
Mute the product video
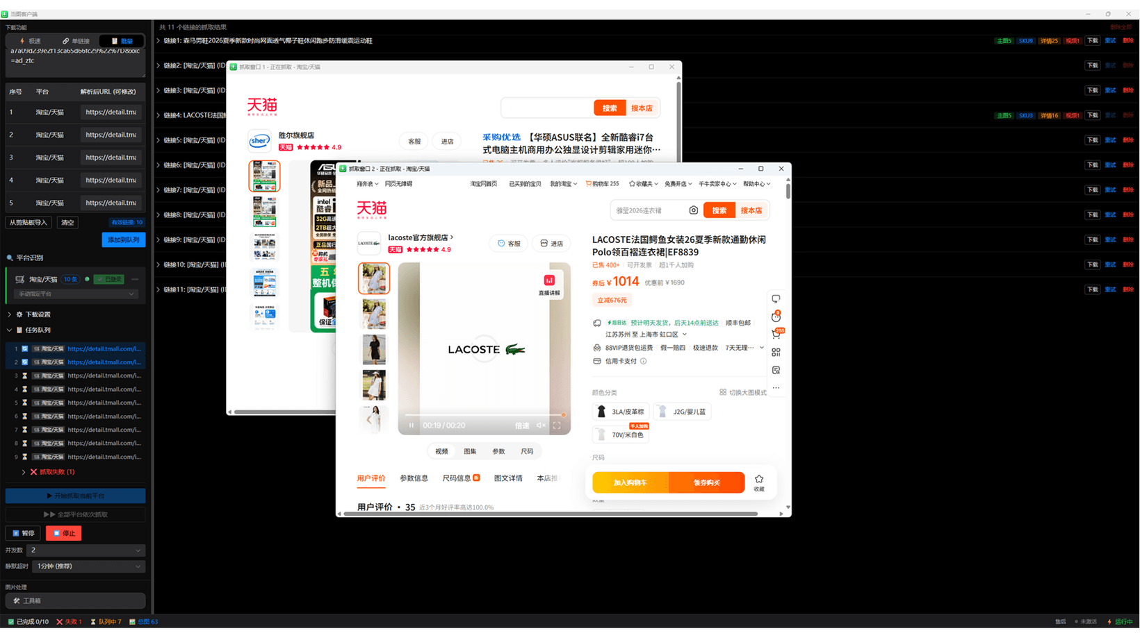point(541,426)
